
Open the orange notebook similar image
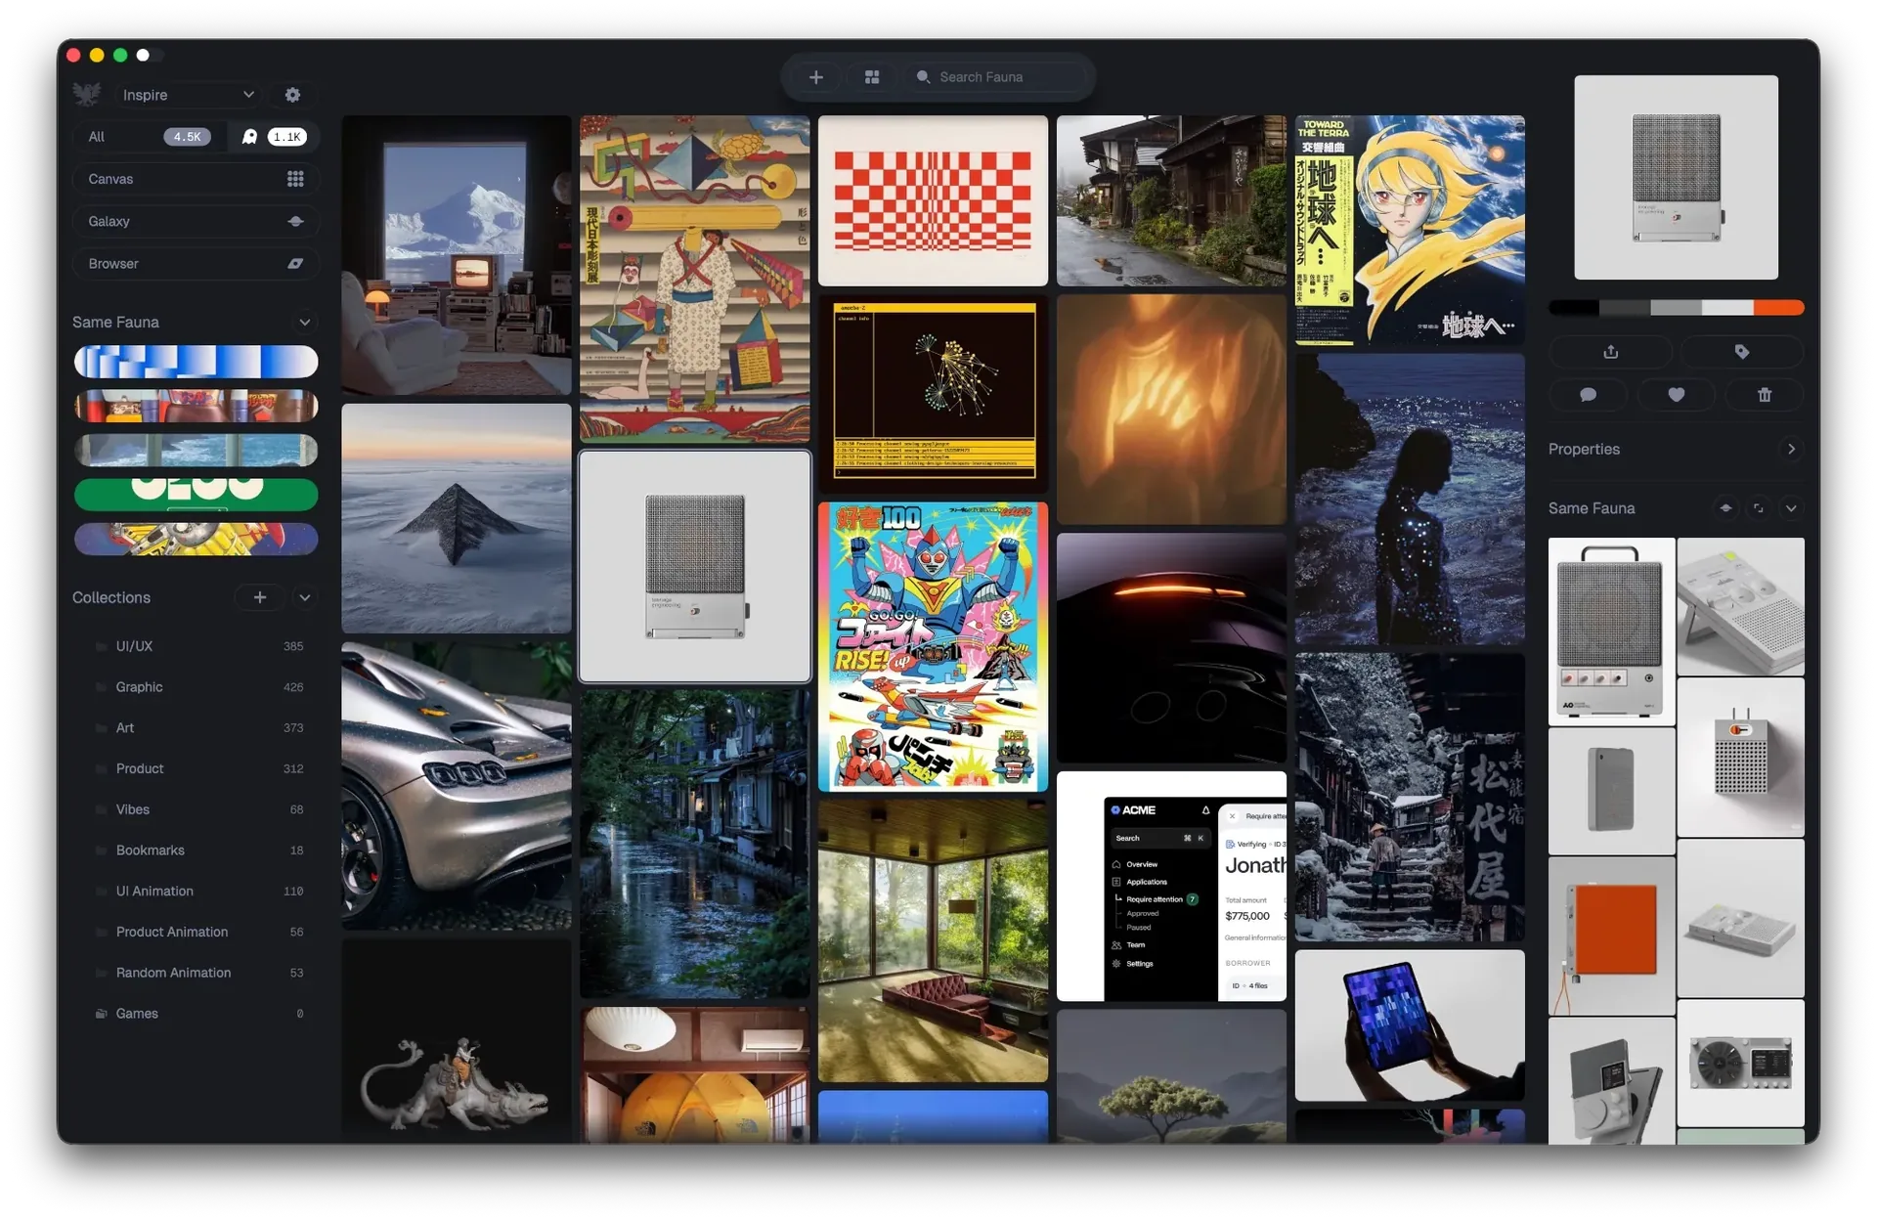[1611, 936]
